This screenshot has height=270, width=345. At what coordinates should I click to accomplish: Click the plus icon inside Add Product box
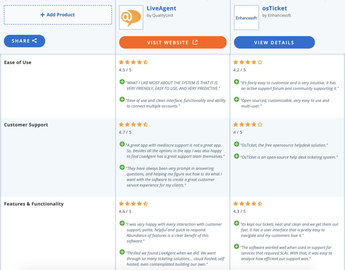pyautogui.click(x=43, y=14)
